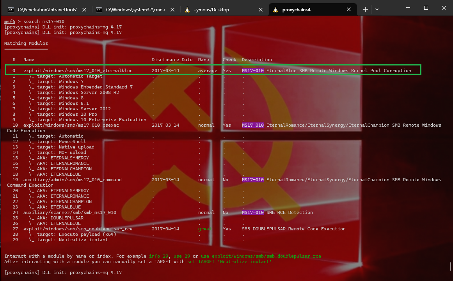Click the green 'use 29' example text

click(x=182, y=256)
